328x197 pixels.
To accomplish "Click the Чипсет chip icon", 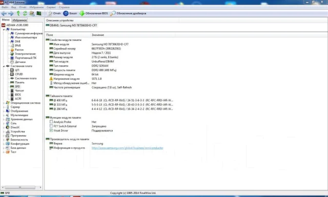I will tap(12, 90).
